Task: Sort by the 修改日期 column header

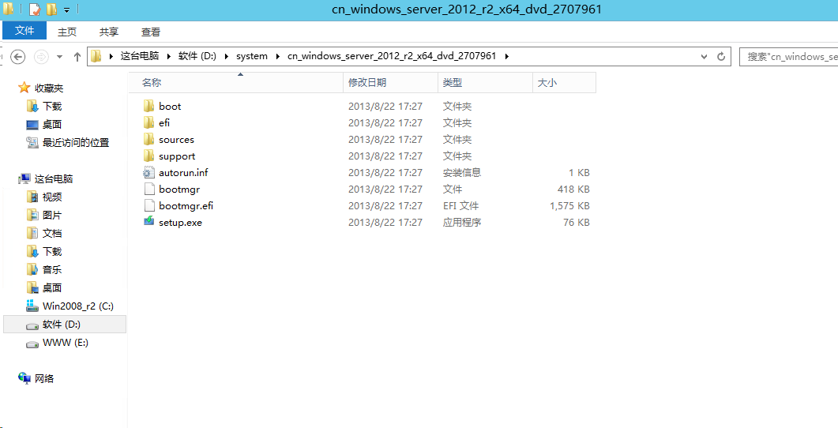Action: coord(390,83)
